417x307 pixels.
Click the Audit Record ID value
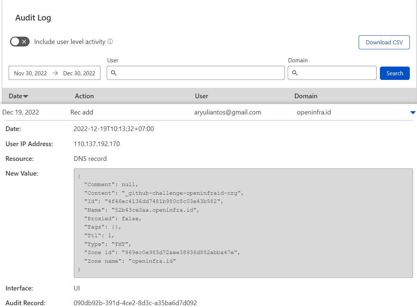point(135,303)
